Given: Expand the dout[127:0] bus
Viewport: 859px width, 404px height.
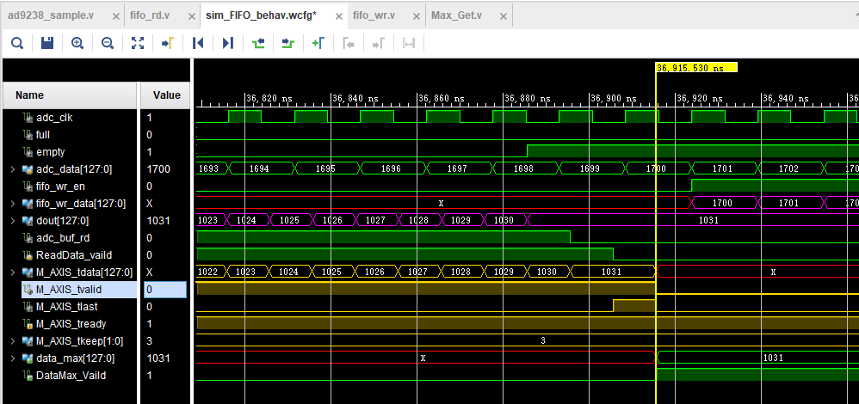Looking at the screenshot, I should (13, 221).
